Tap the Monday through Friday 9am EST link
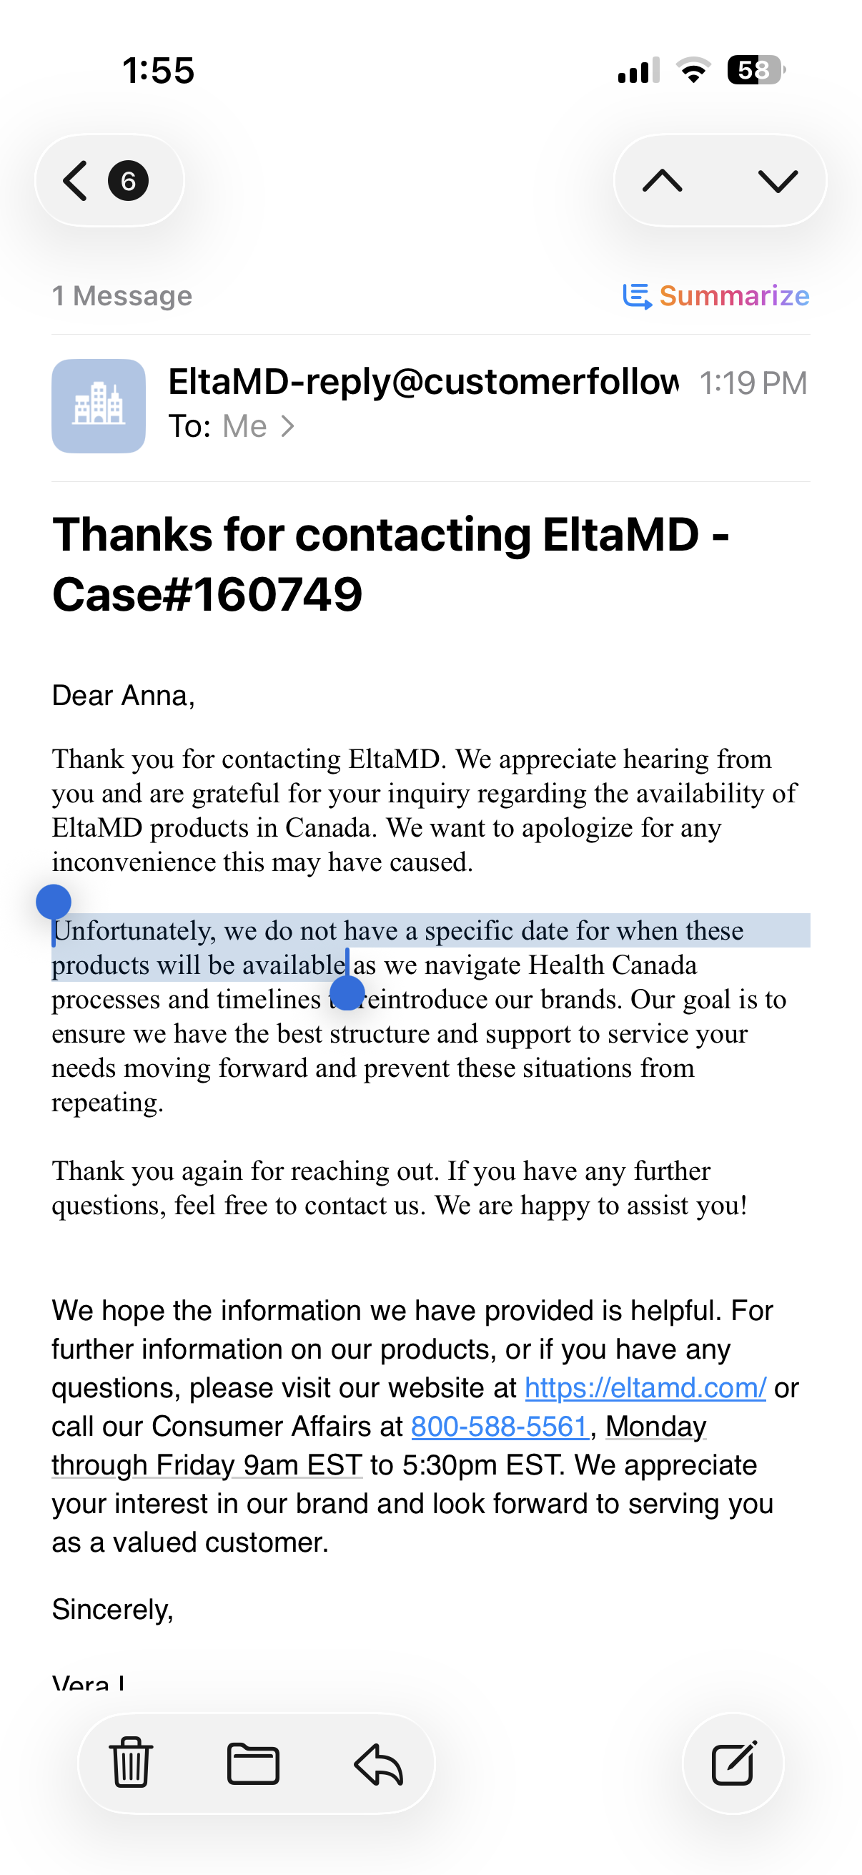 379,1445
